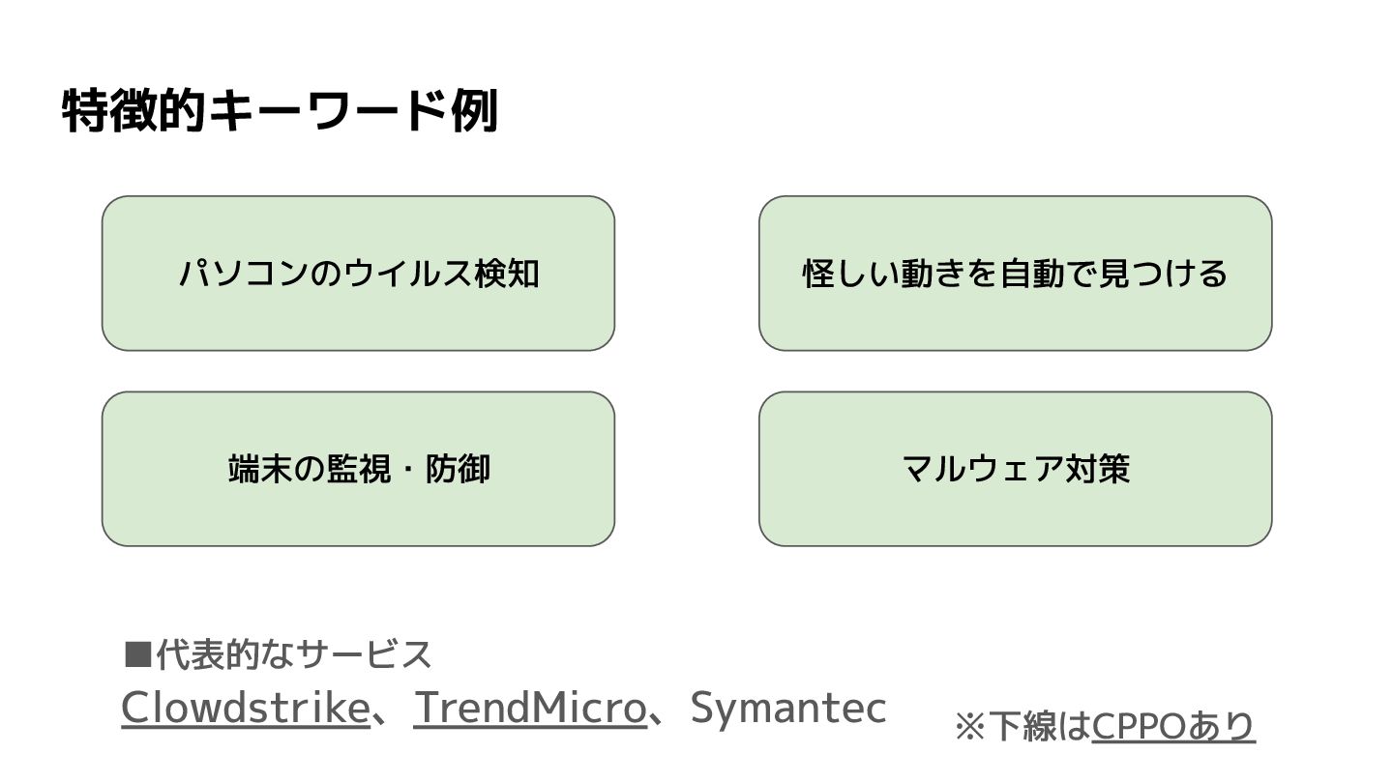Image resolution: width=1393 pixels, height=783 pixels.
Task: Click the ■ bullet before 代表的なサービス
Action: (138, 655)
